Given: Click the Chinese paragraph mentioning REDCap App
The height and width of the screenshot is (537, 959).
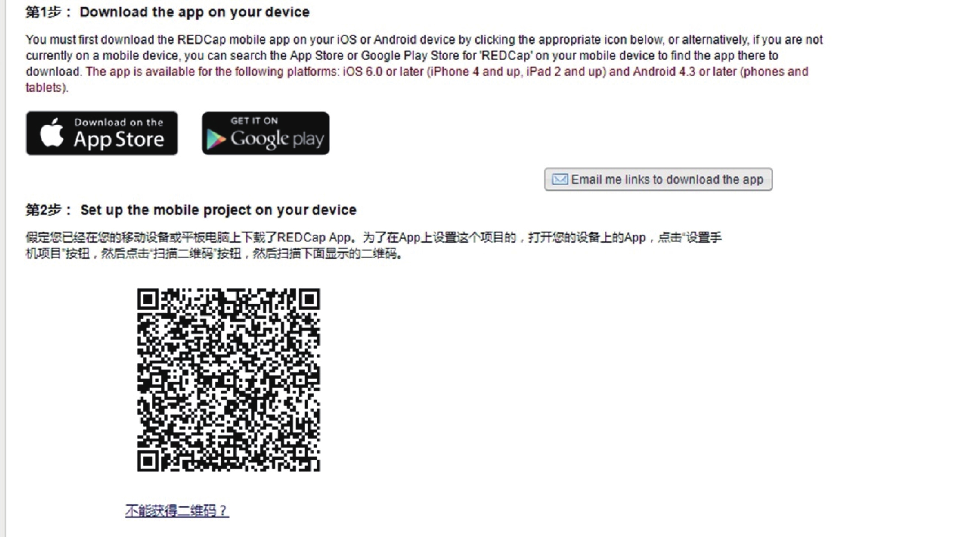Looking at the screenshot, I should (x=373, y=246).
